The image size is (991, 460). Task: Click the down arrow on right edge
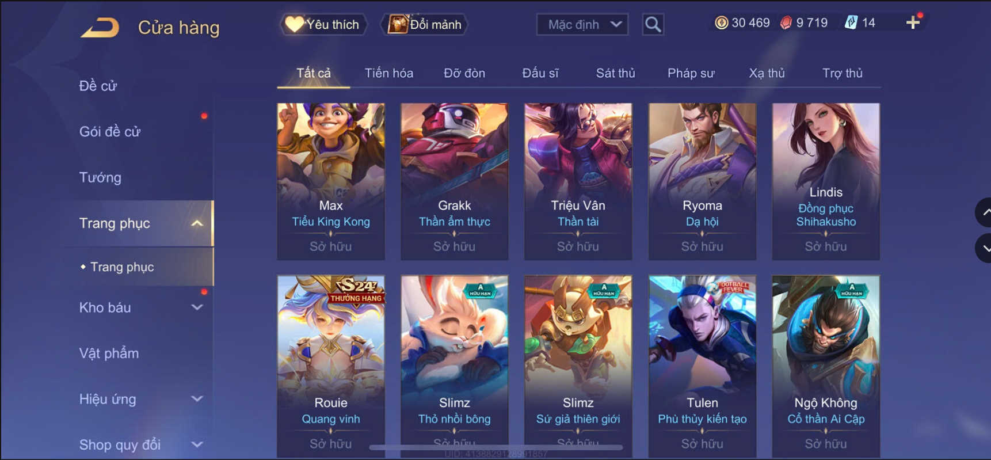pyautogui.click(x=985, y=248)
